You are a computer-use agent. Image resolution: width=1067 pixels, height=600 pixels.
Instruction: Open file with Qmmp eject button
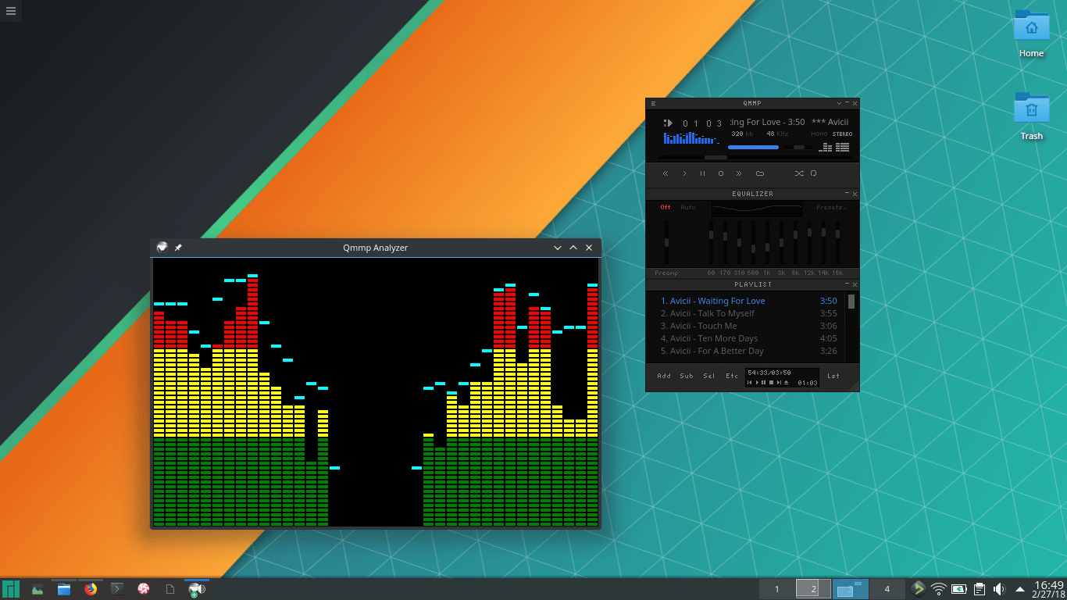pyautogui.click(x=759, y=173)
